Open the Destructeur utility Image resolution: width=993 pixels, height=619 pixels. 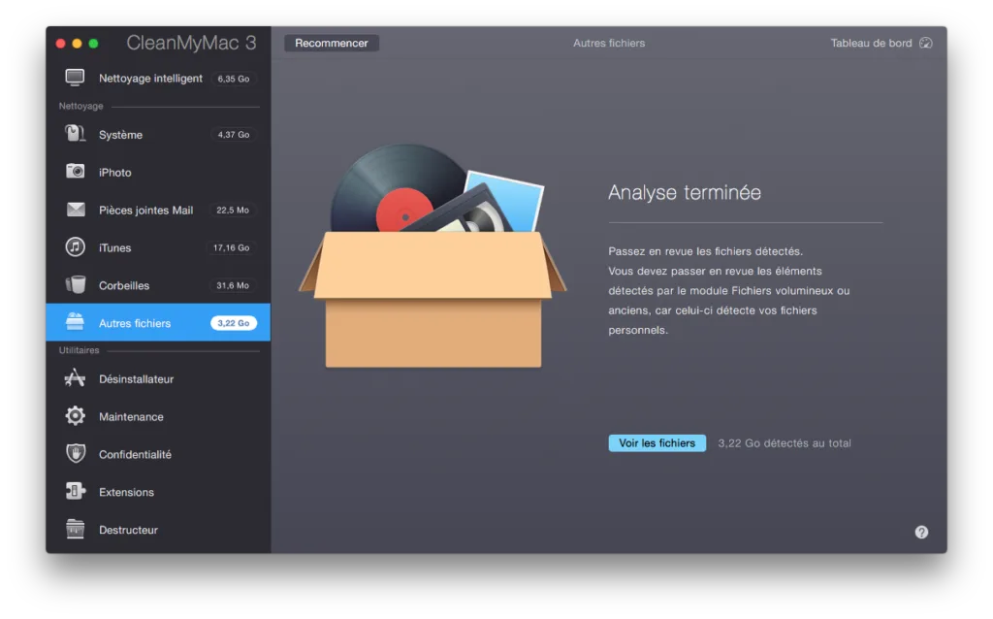128,530
